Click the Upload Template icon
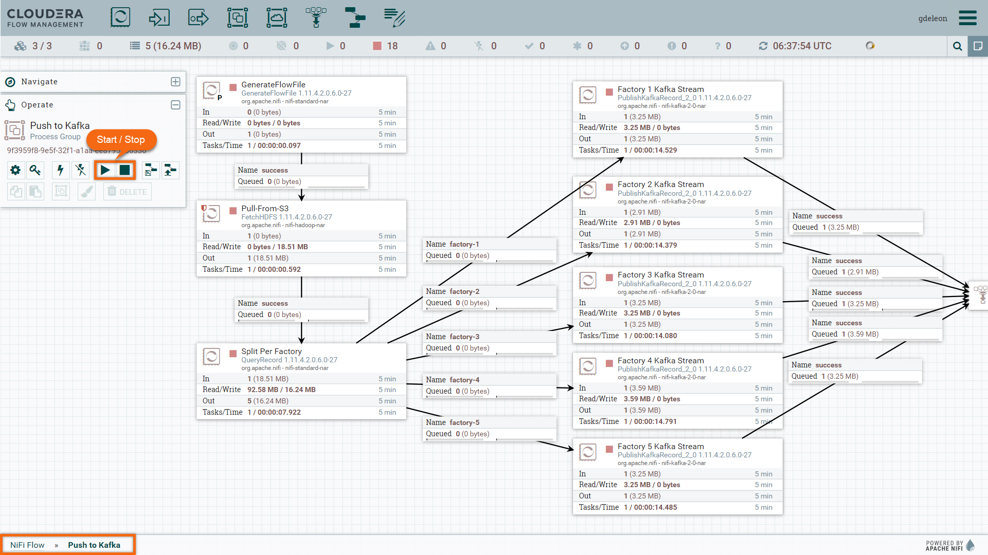The image size is (988, 555). point(170,170)
